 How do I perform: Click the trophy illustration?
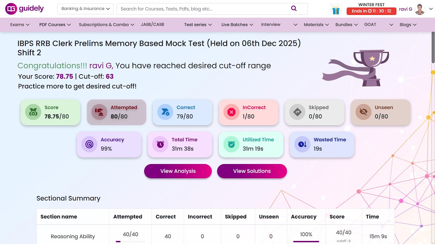356,68
